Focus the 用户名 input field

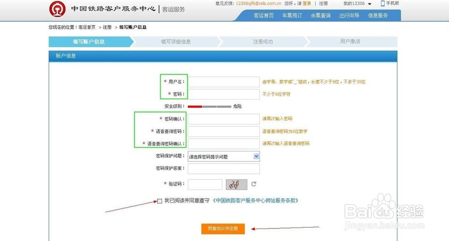point(224,81)
